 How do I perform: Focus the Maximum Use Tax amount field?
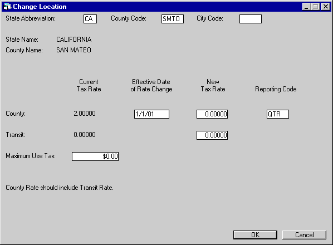pos(95,156)
